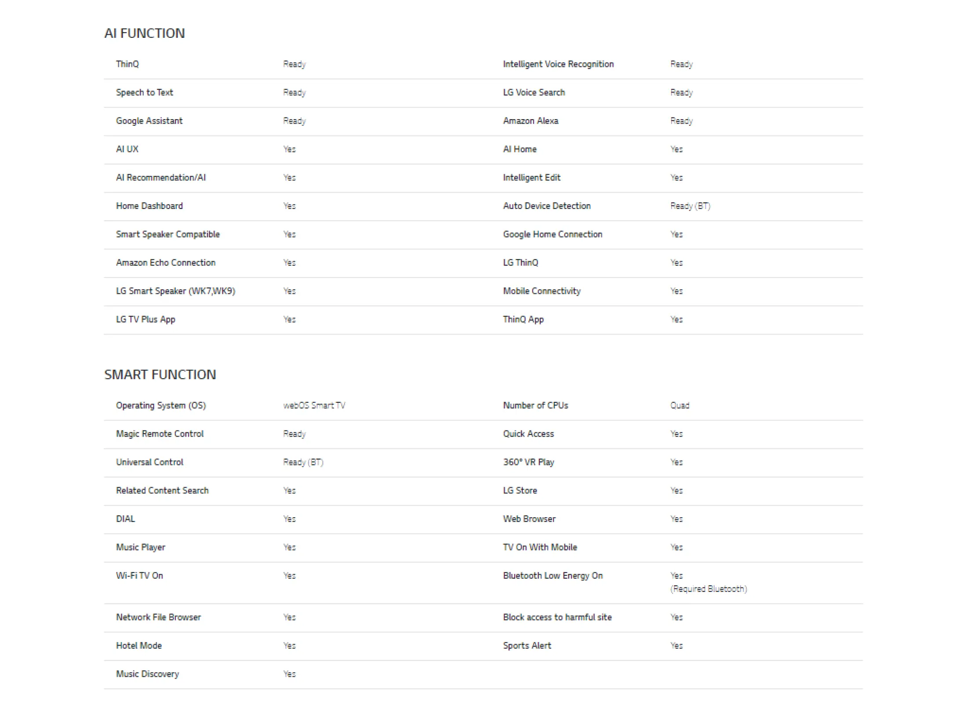
Task: Select the ThinQ spec label
Action: pos(127,64)
